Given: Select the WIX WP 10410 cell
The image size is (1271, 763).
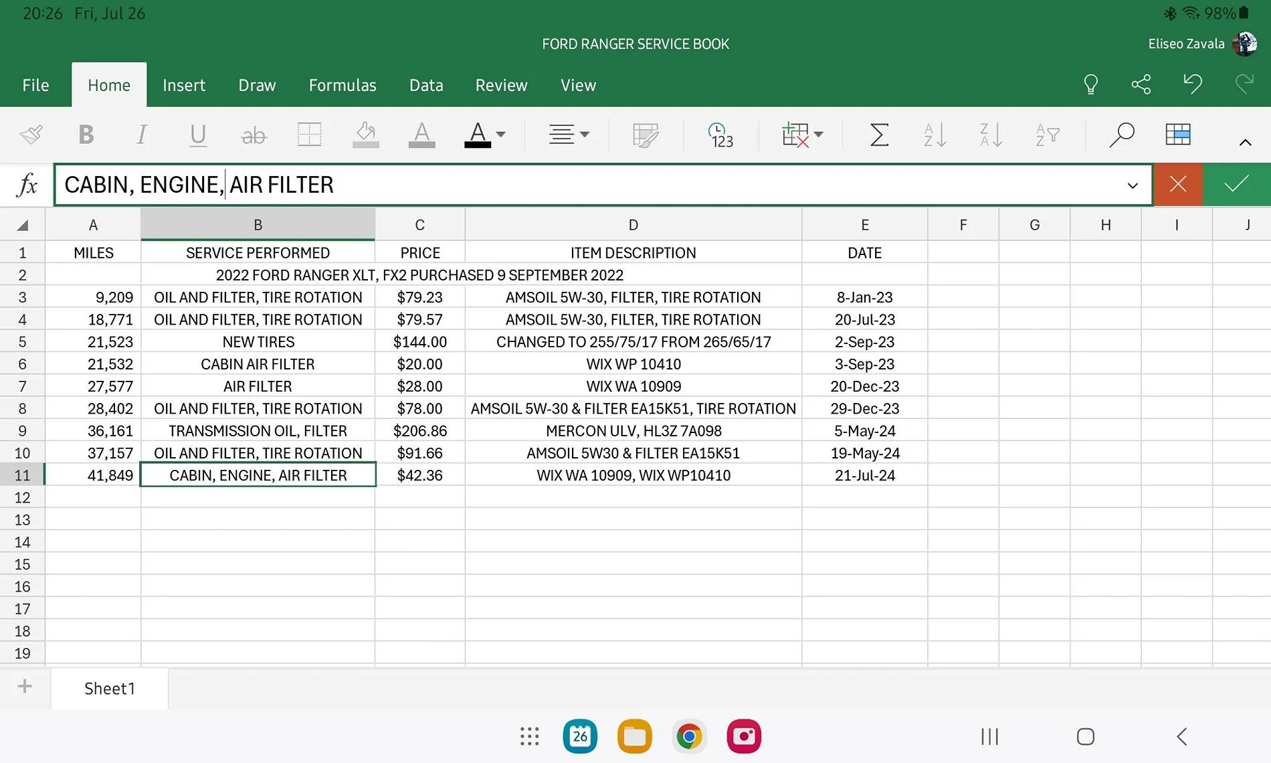Looking at the screenshot, I should tap(633, 364).
